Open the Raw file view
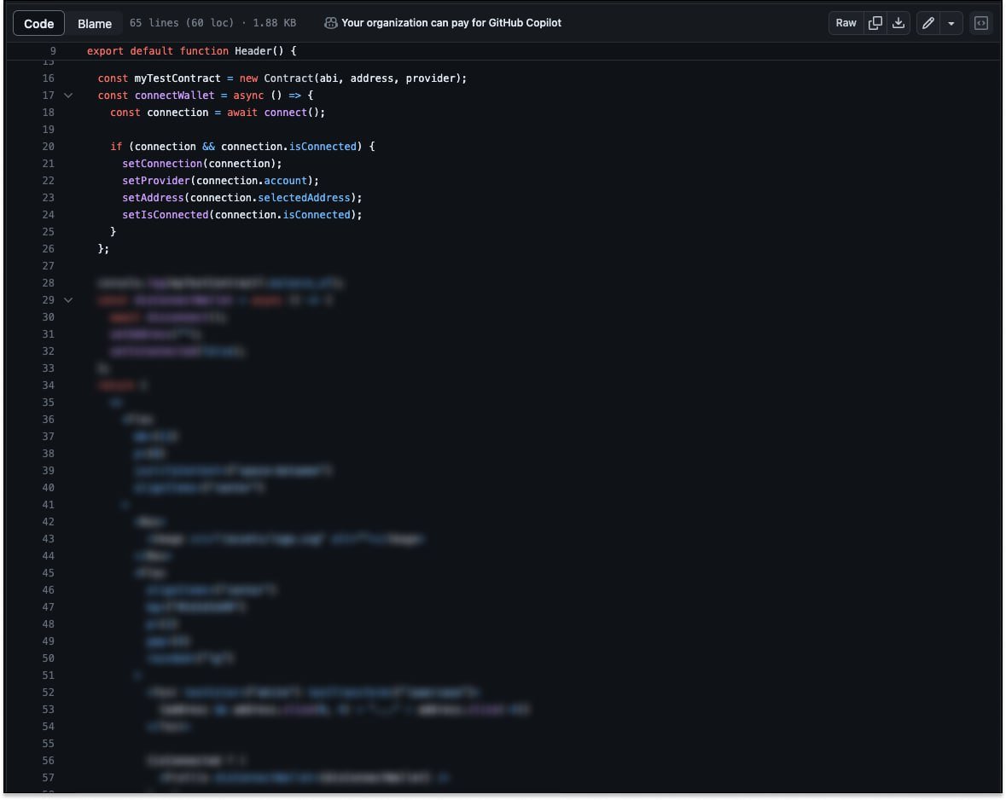 coord(846,23)
